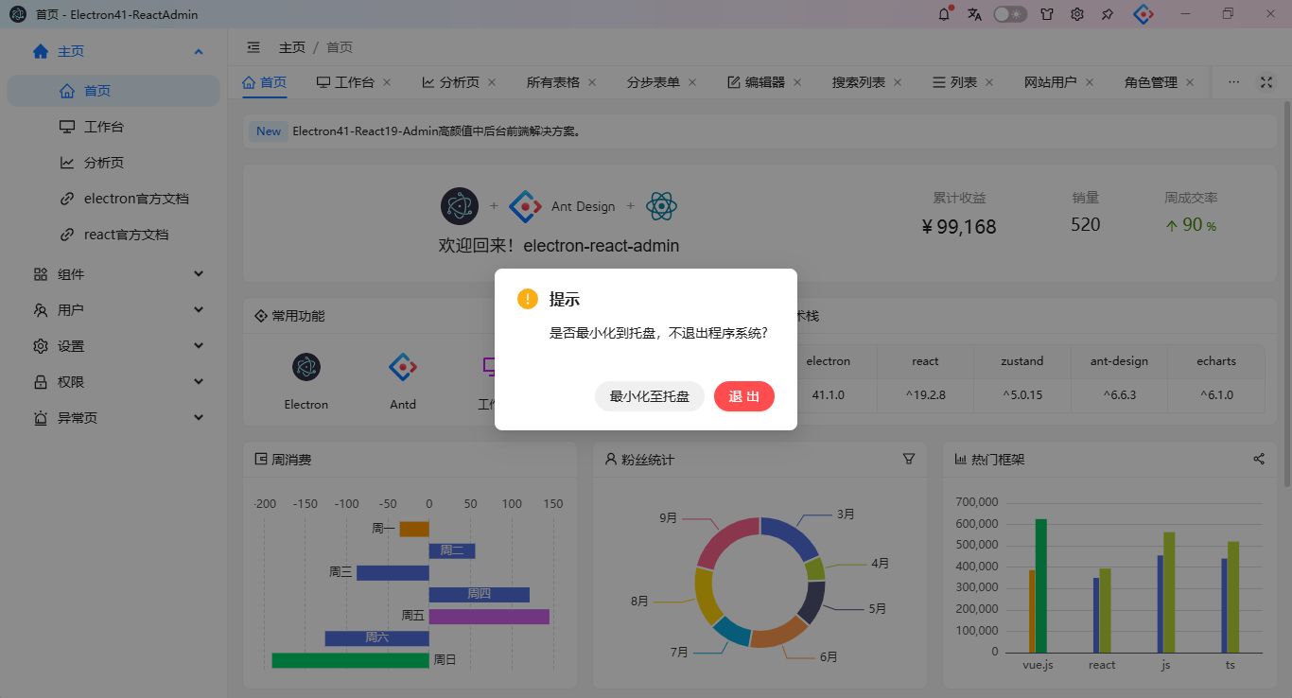The height and width of the screenshot is (698, 1292).
Task: Click 主页 in the breadcrumb
Action: [x=292, y=47]
